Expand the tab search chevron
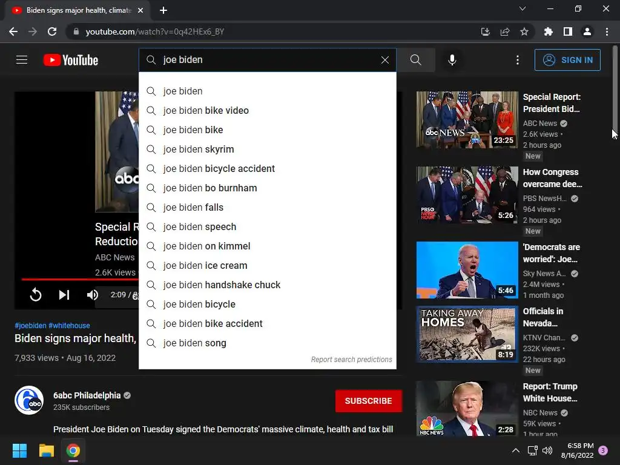Screen dimensions: 620x465 click(x=523, y=8)
